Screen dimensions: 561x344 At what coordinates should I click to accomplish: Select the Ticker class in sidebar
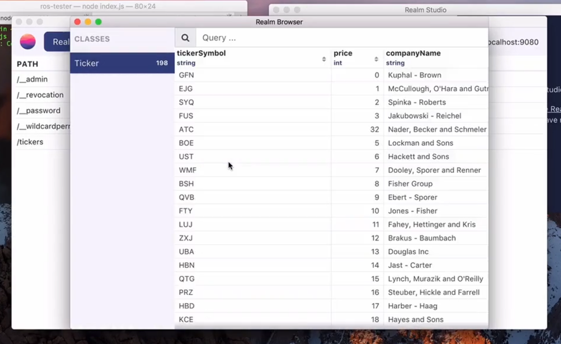pos(122,63)
